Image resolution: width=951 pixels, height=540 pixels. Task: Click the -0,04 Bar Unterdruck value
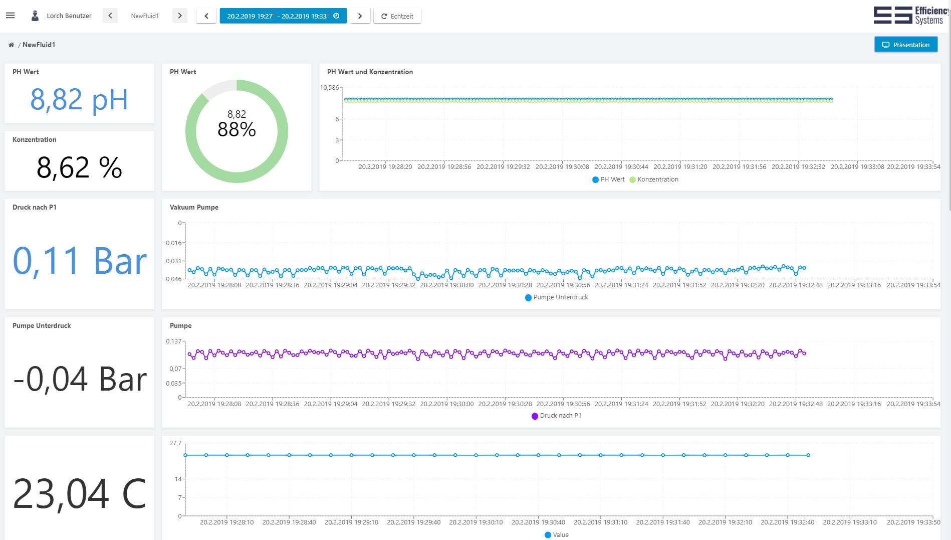click(x=80, y=379)
